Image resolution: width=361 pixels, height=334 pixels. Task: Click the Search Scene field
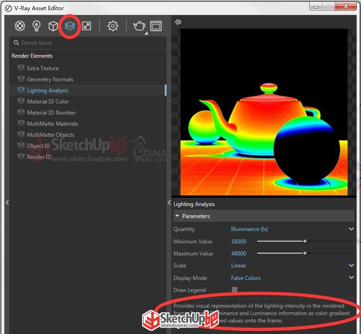(x=88, y=43)
